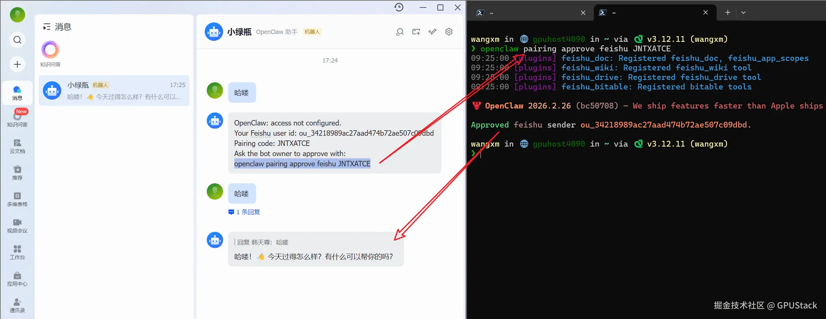
Task: Open the 消息 messages section
Action: [x=17, y=93]
